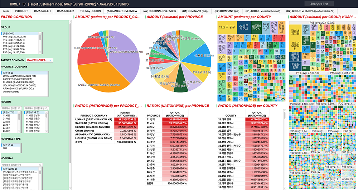Select P25 (avg: 3,594,075) in GROUP filter
The width and height of the screenshot is (358, 191).
(x=20, y=49)
